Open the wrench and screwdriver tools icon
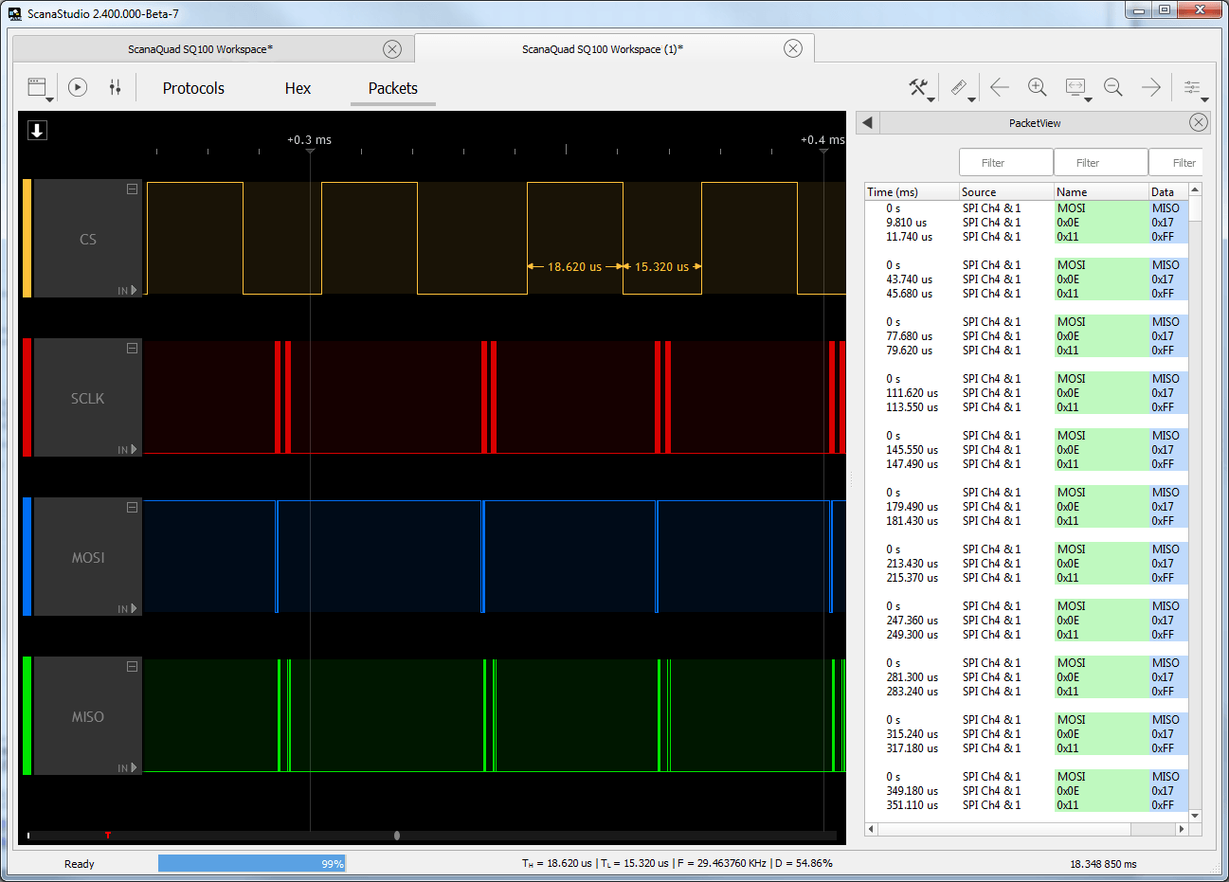The image size is (1229, 882). (x=917, y=87)
